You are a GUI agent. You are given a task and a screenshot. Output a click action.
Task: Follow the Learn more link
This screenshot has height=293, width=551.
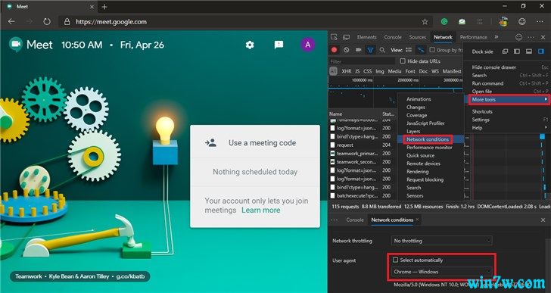[x=260, y=210]
